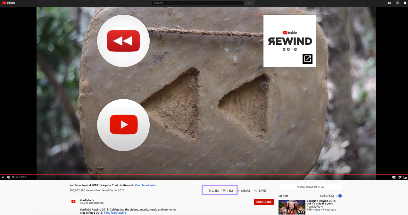Click the PewDiePie channel name

314,207
